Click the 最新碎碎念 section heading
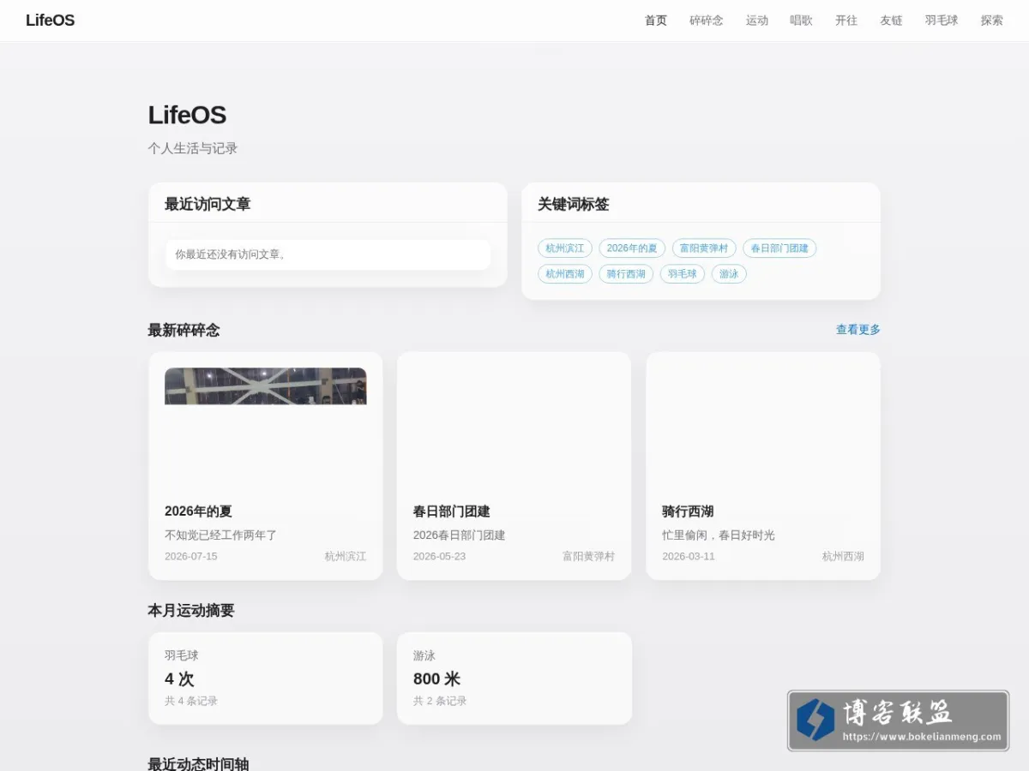The width and height of the screenshot is (1029, 771). pos(184,331)
